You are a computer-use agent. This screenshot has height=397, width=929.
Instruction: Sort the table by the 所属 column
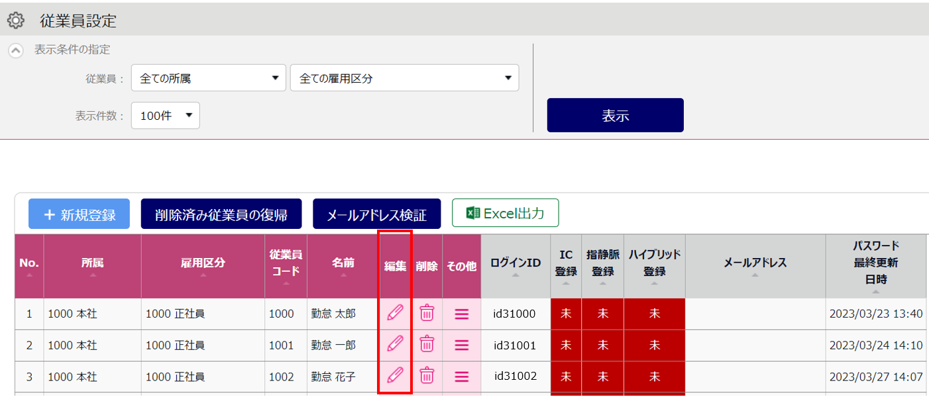point(93,265)
